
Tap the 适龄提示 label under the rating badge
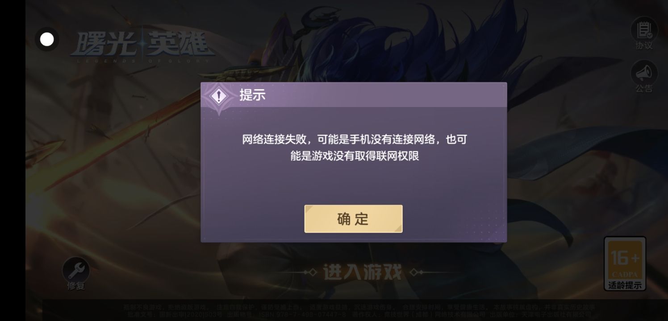(625, 285)
